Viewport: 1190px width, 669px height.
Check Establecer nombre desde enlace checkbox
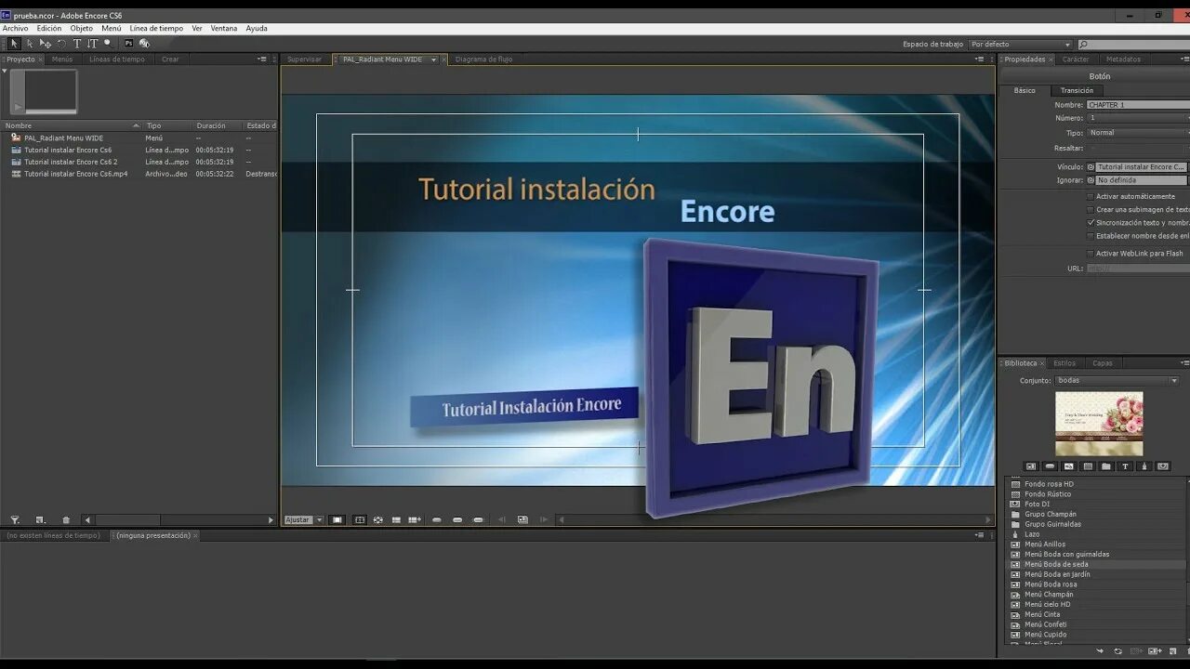(1091, 236)
